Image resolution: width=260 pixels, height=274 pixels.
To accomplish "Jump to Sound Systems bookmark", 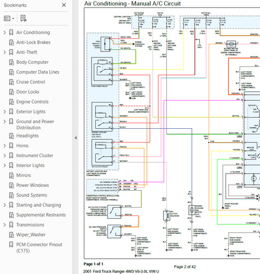I will 32,195.
